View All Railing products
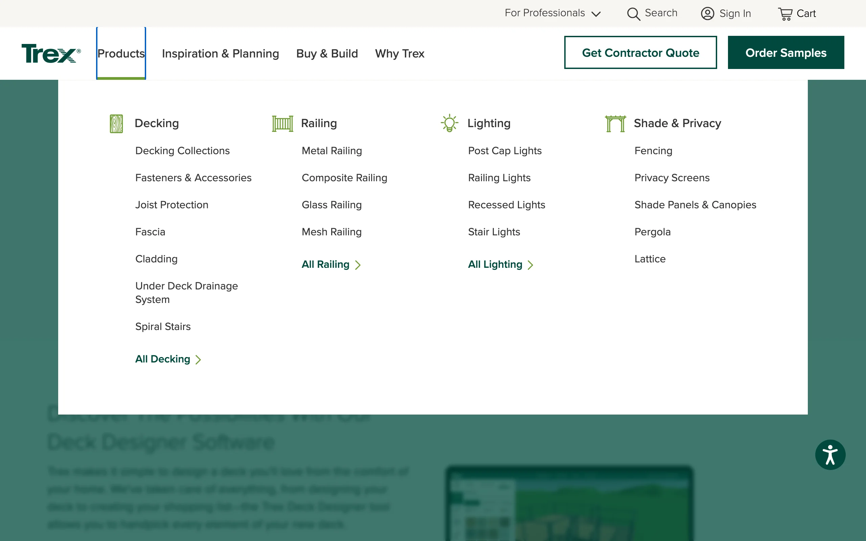866x541 pixels. 325,264
